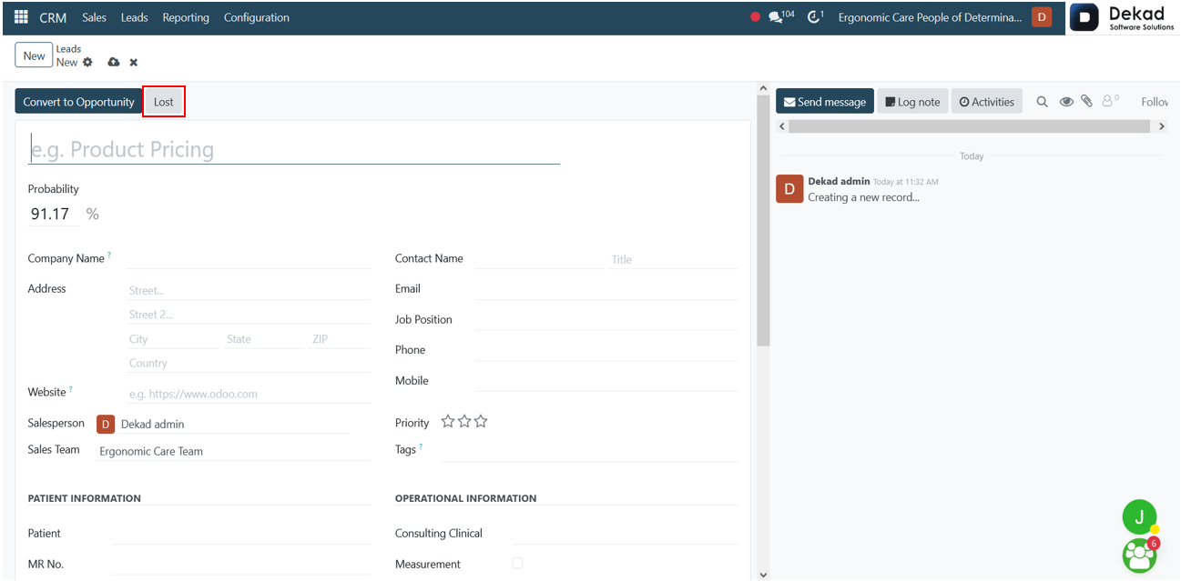Save record manually with cloud icon

click(113, 63)
